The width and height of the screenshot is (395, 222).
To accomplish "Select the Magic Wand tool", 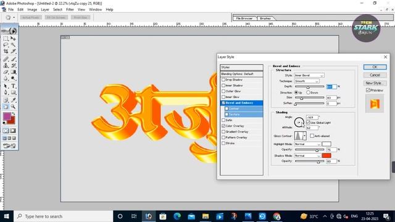I will [13, 45].
